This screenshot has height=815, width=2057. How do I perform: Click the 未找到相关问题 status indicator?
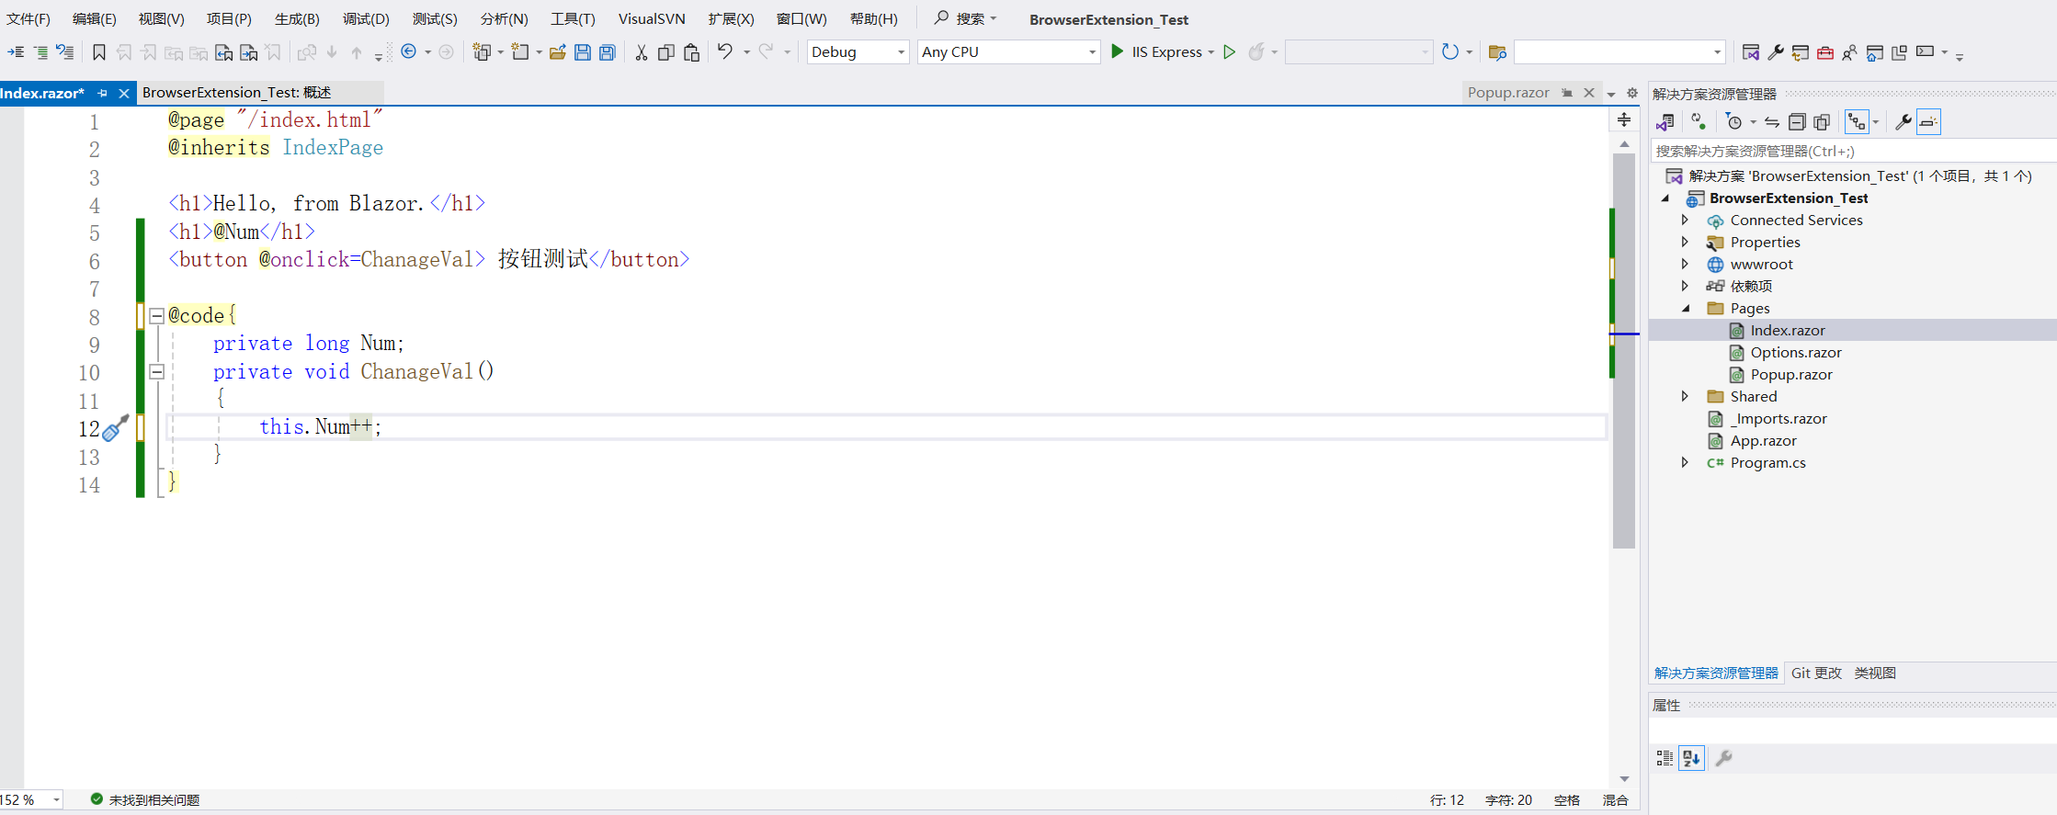[x=145, y=799]
